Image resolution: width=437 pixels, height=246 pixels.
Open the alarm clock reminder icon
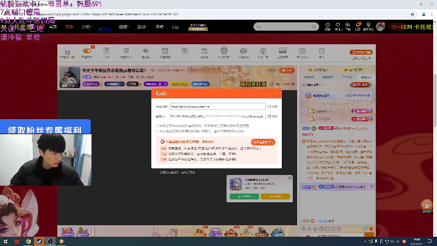point(165,51)
